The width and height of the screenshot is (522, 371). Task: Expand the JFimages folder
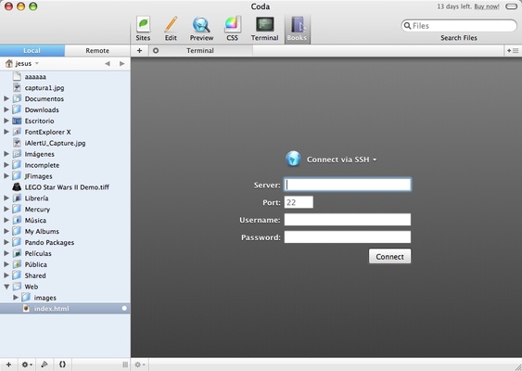click(6, 176)
